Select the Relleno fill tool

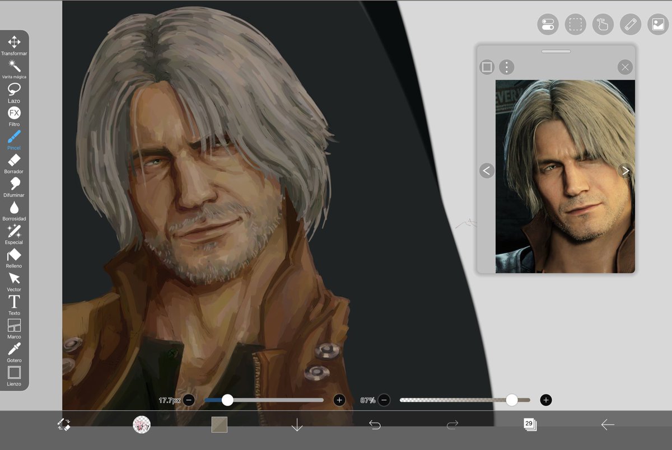coord(14,258)
